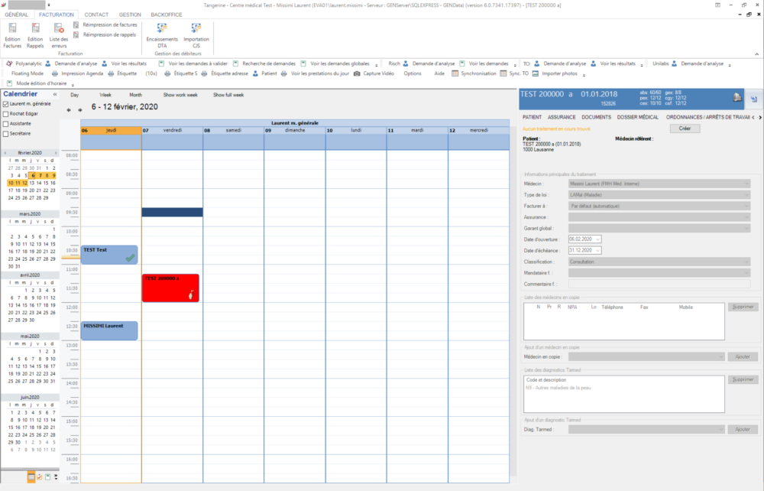Switch the calendar to Month view
The height and width of the screenshot is (491, 764).
135,95
